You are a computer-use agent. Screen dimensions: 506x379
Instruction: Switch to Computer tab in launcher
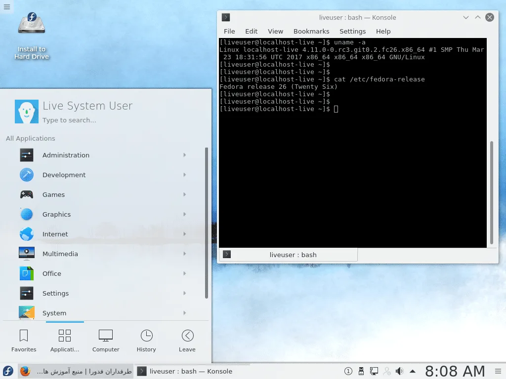[x=106, y=341]
